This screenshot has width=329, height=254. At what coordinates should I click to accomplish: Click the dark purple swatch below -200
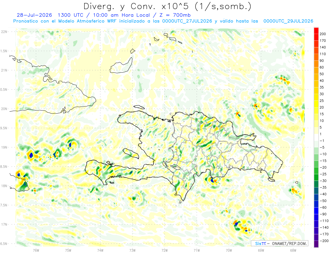316,244
